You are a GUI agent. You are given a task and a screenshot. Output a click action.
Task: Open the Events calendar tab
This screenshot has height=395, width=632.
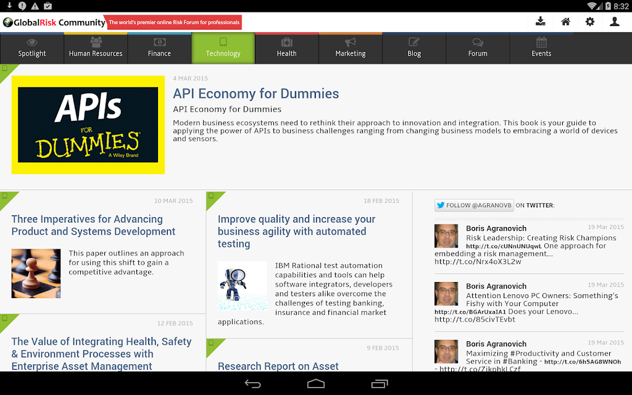[x=541, y=48]
